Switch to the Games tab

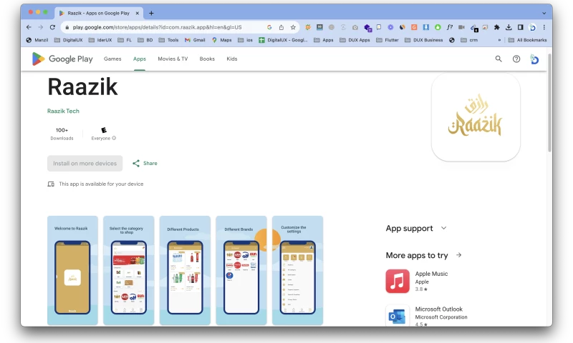pos(112,59)
